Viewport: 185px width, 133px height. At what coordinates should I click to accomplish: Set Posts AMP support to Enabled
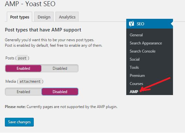(x=23, y=68)
